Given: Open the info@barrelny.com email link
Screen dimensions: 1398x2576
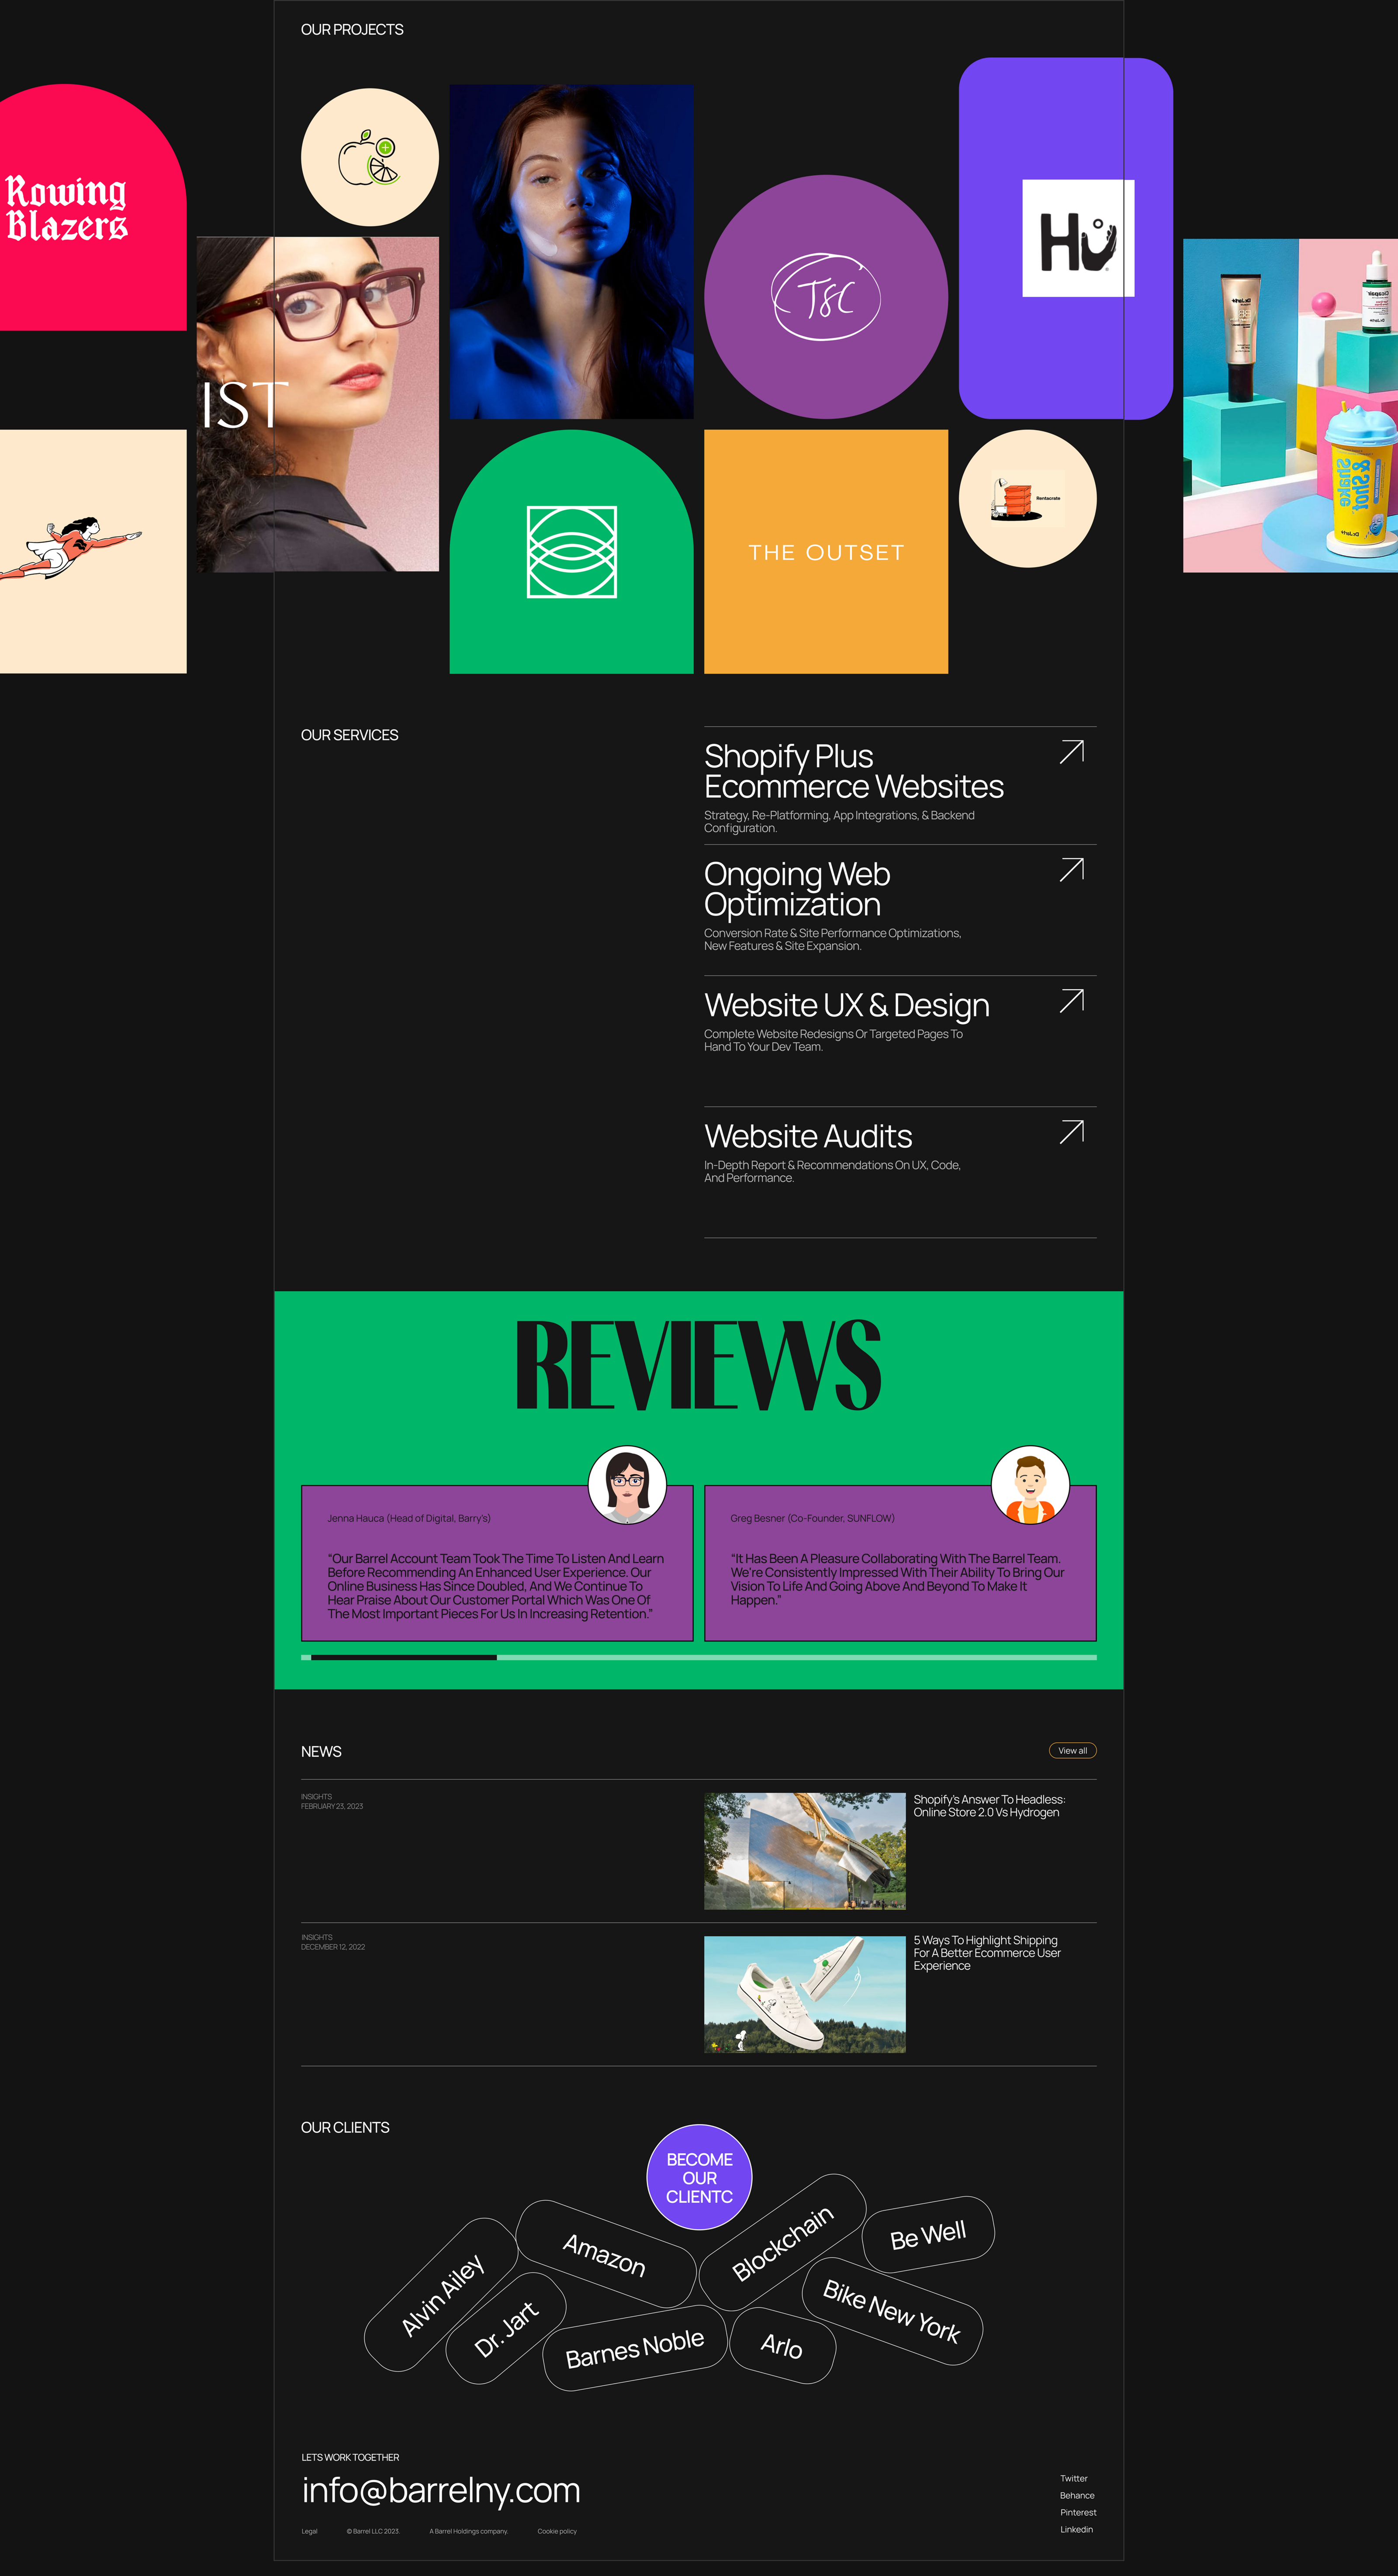Looking at the screenshot, I should 441,2490.
